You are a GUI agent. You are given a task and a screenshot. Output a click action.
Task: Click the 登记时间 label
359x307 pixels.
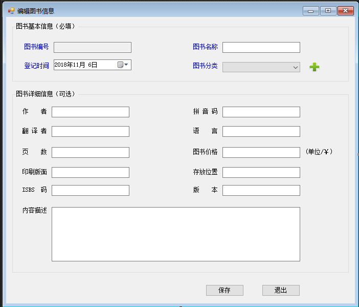point(36,66)
